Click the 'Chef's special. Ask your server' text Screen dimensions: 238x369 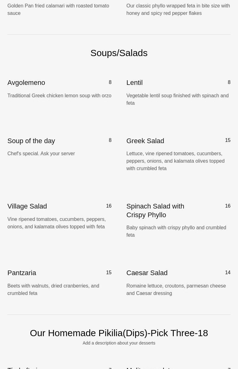coord(41,154)
